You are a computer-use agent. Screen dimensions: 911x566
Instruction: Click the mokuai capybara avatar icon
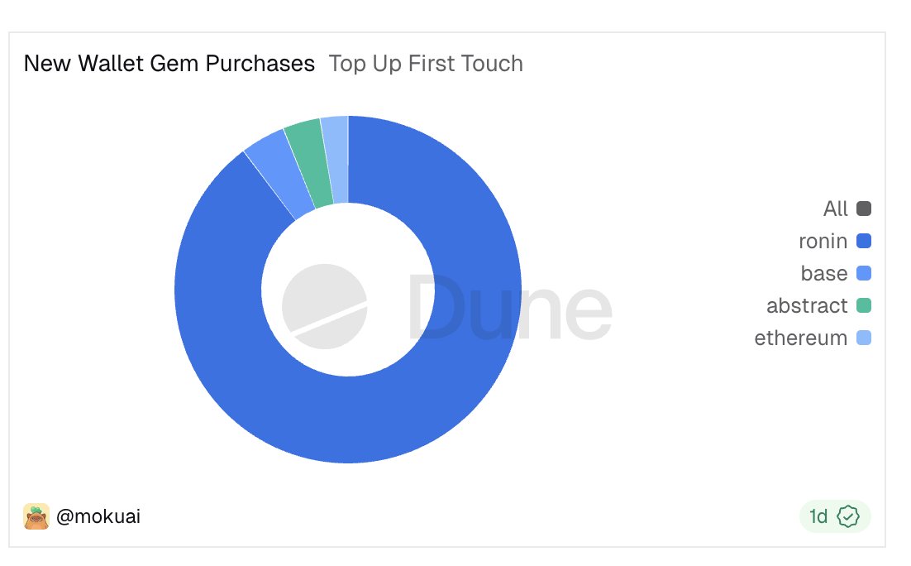coord(36,516)
